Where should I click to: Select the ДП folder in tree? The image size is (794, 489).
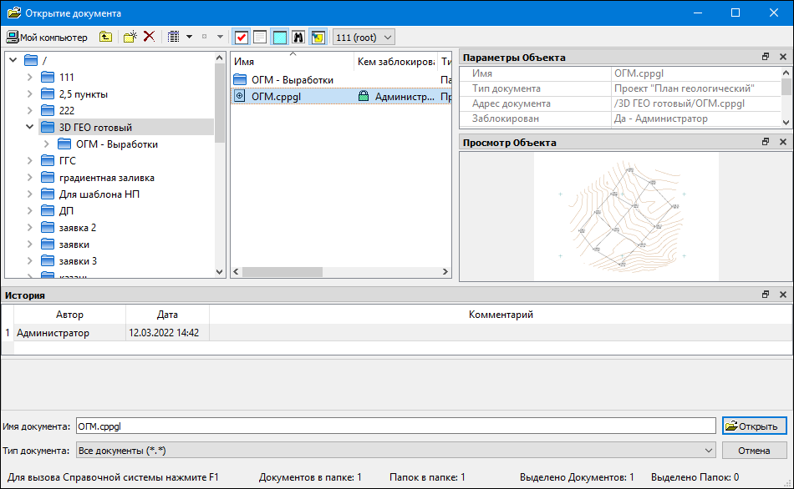click(66, 211)
